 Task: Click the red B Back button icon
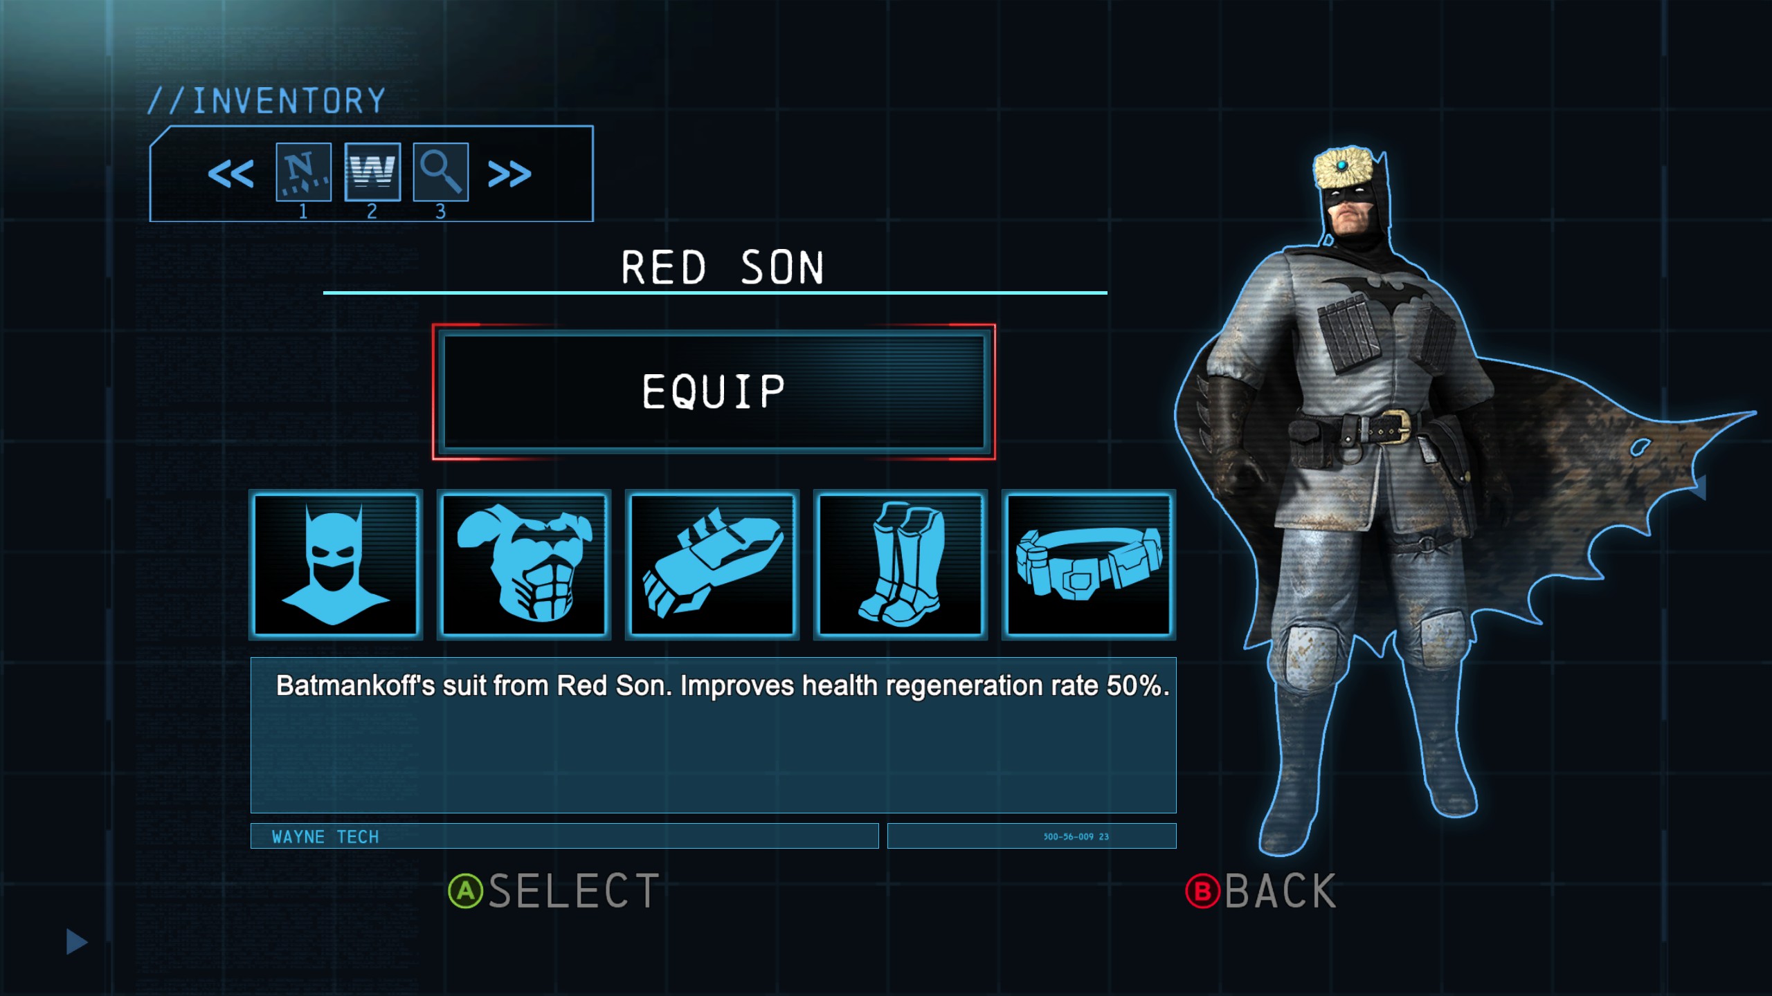point(1202,891)
